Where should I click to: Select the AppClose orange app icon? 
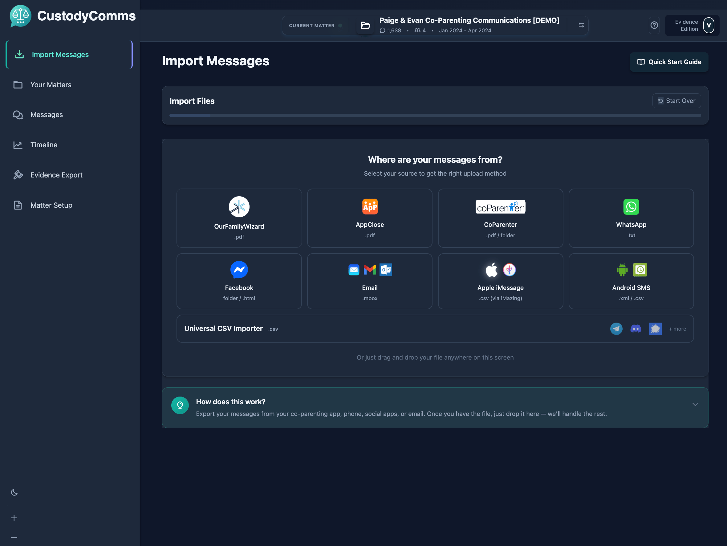click(370, 207)
